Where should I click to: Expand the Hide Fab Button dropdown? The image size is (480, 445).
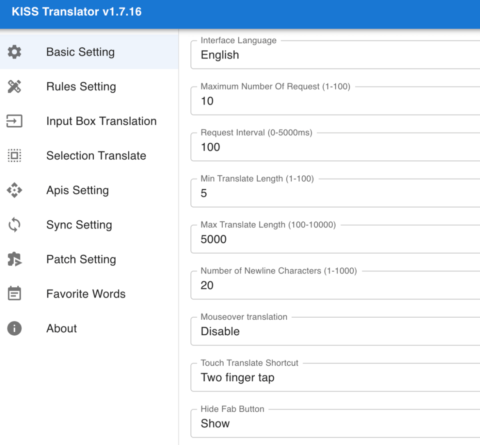pyautogui.click(x=335, y=424)
